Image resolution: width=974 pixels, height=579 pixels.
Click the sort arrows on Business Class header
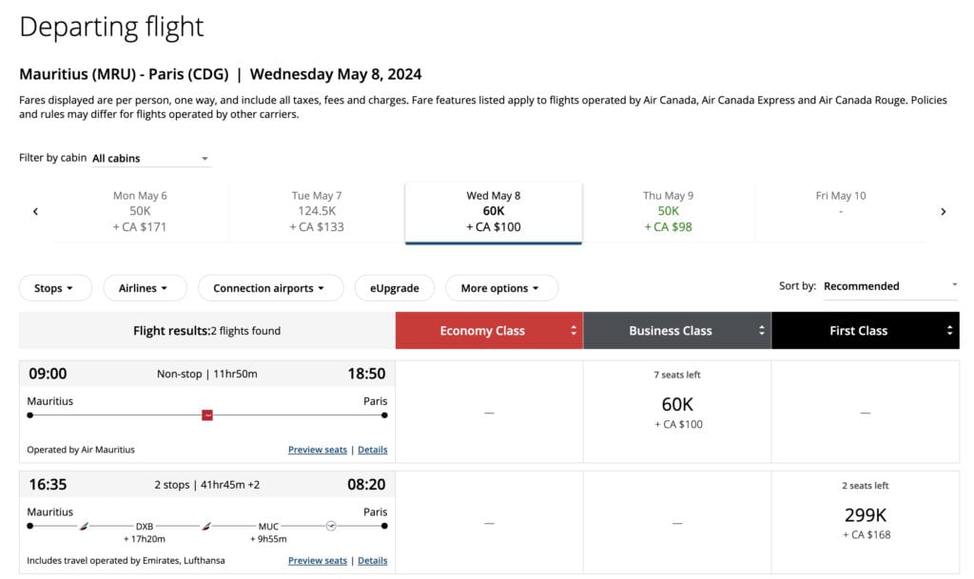[x=761, y=330]
